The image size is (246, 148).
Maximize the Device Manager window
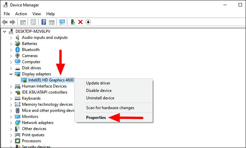[240, 5]
